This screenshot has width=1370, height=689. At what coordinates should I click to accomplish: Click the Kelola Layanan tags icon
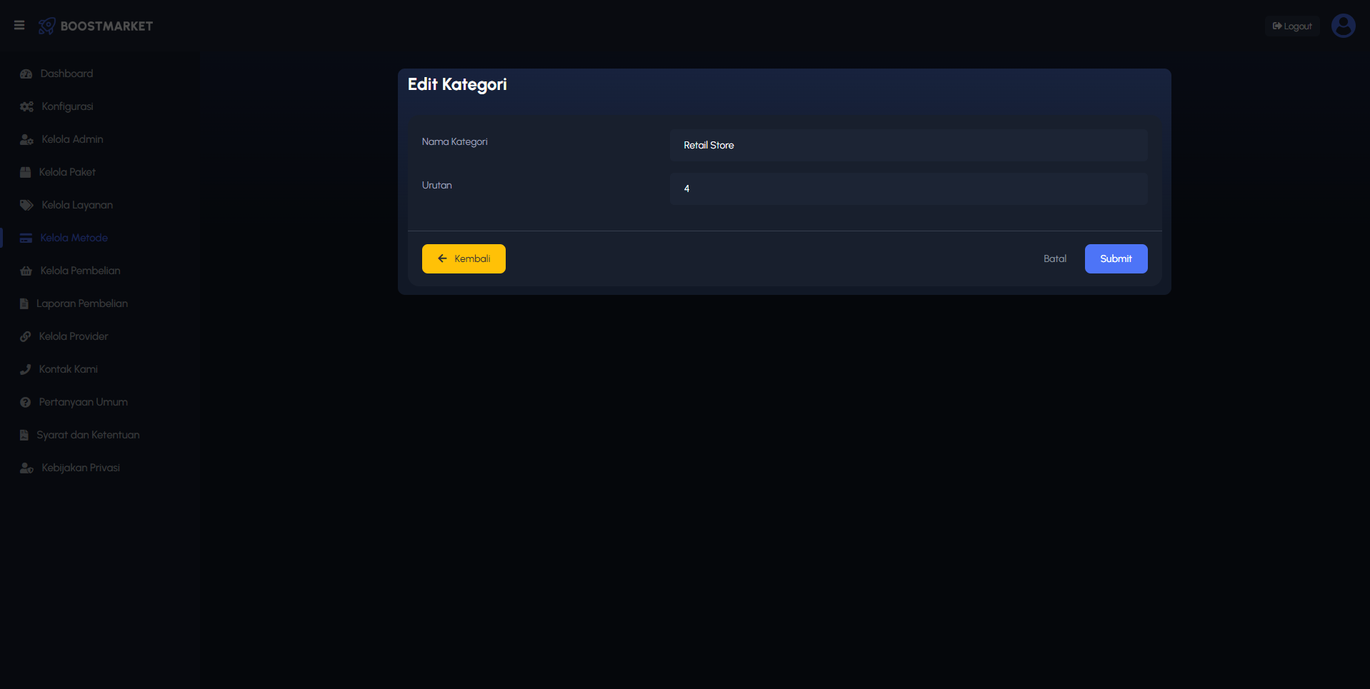click(x=27, y=205)
